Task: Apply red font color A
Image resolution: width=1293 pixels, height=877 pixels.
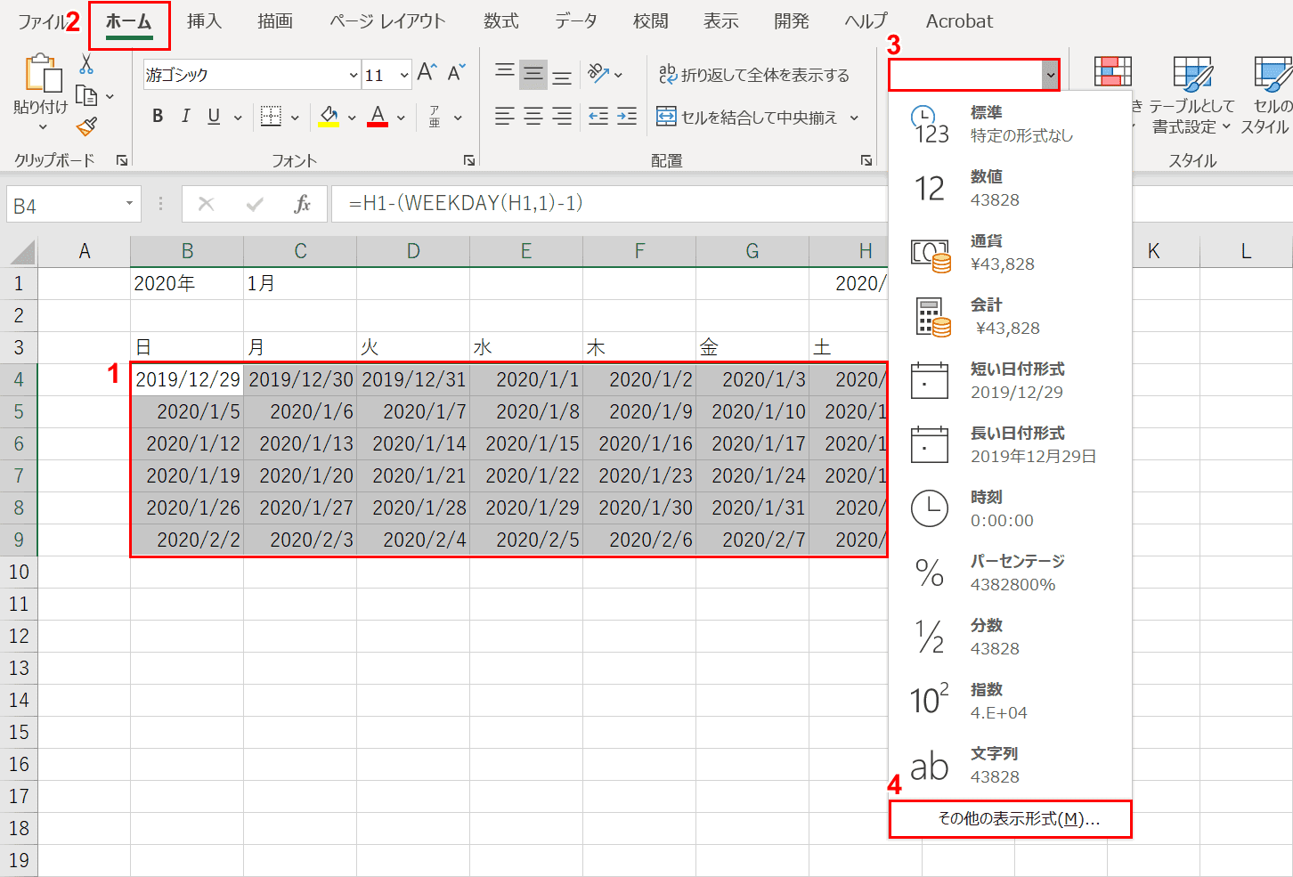Action: 378,117
